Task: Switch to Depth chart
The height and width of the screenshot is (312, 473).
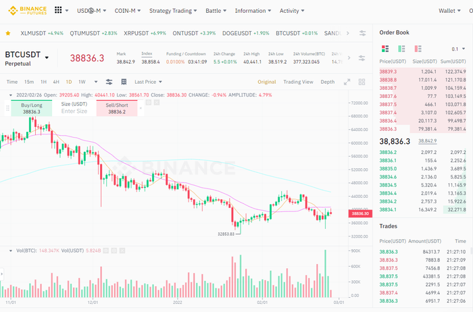Action: 327,82
